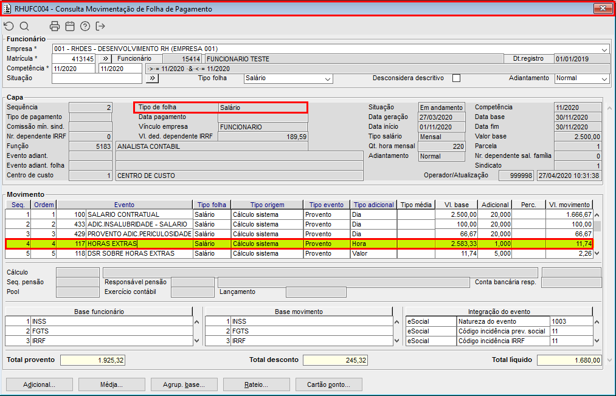Open the Cartão ponto... button
The height and width of the screenshot is (396, 616).
[x=329, y=384]
